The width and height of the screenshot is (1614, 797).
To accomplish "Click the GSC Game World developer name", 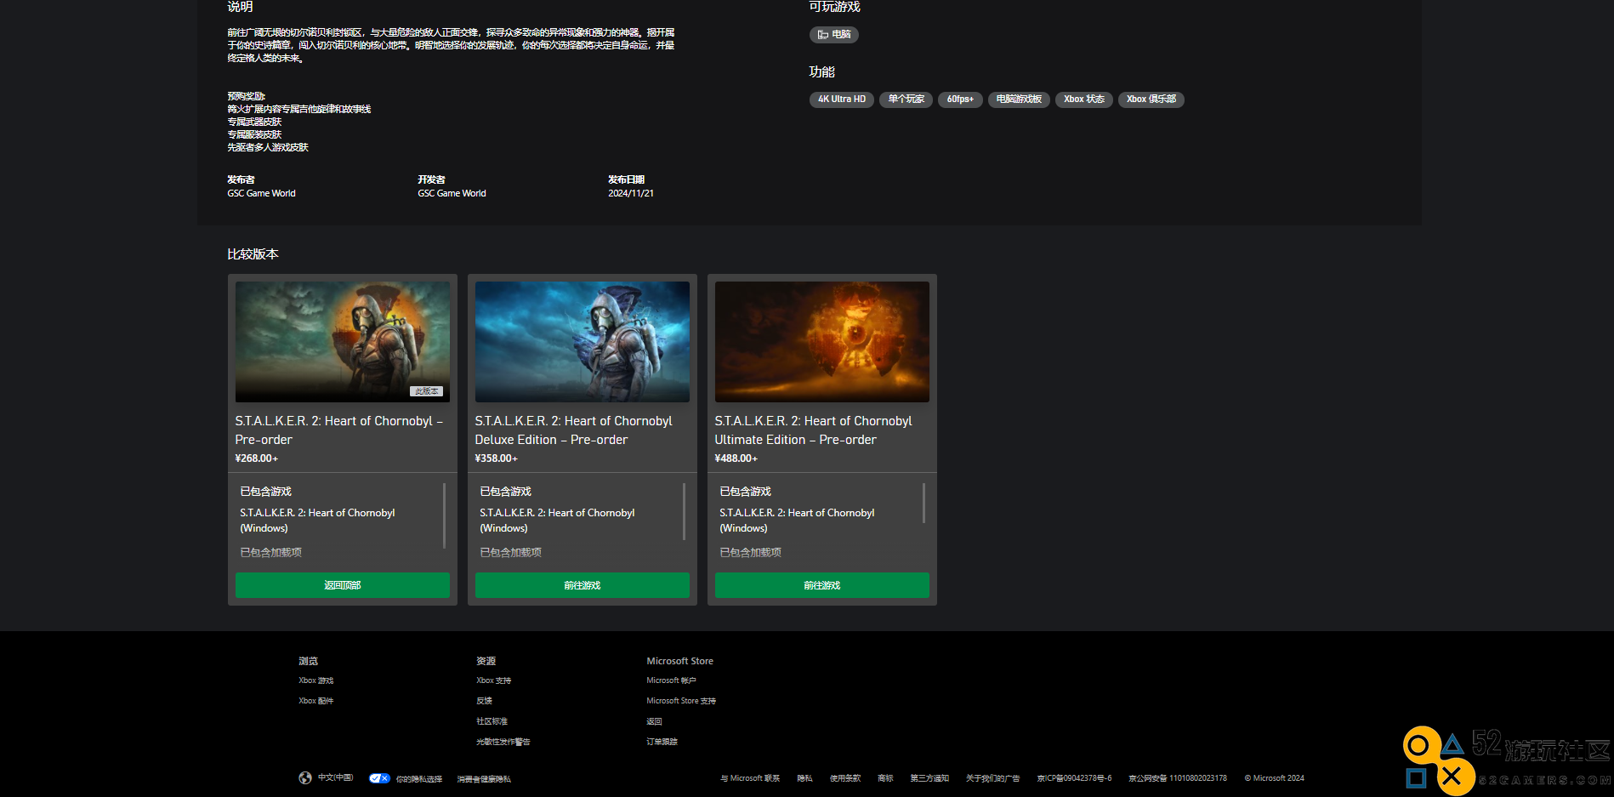I will pos(452,194).
